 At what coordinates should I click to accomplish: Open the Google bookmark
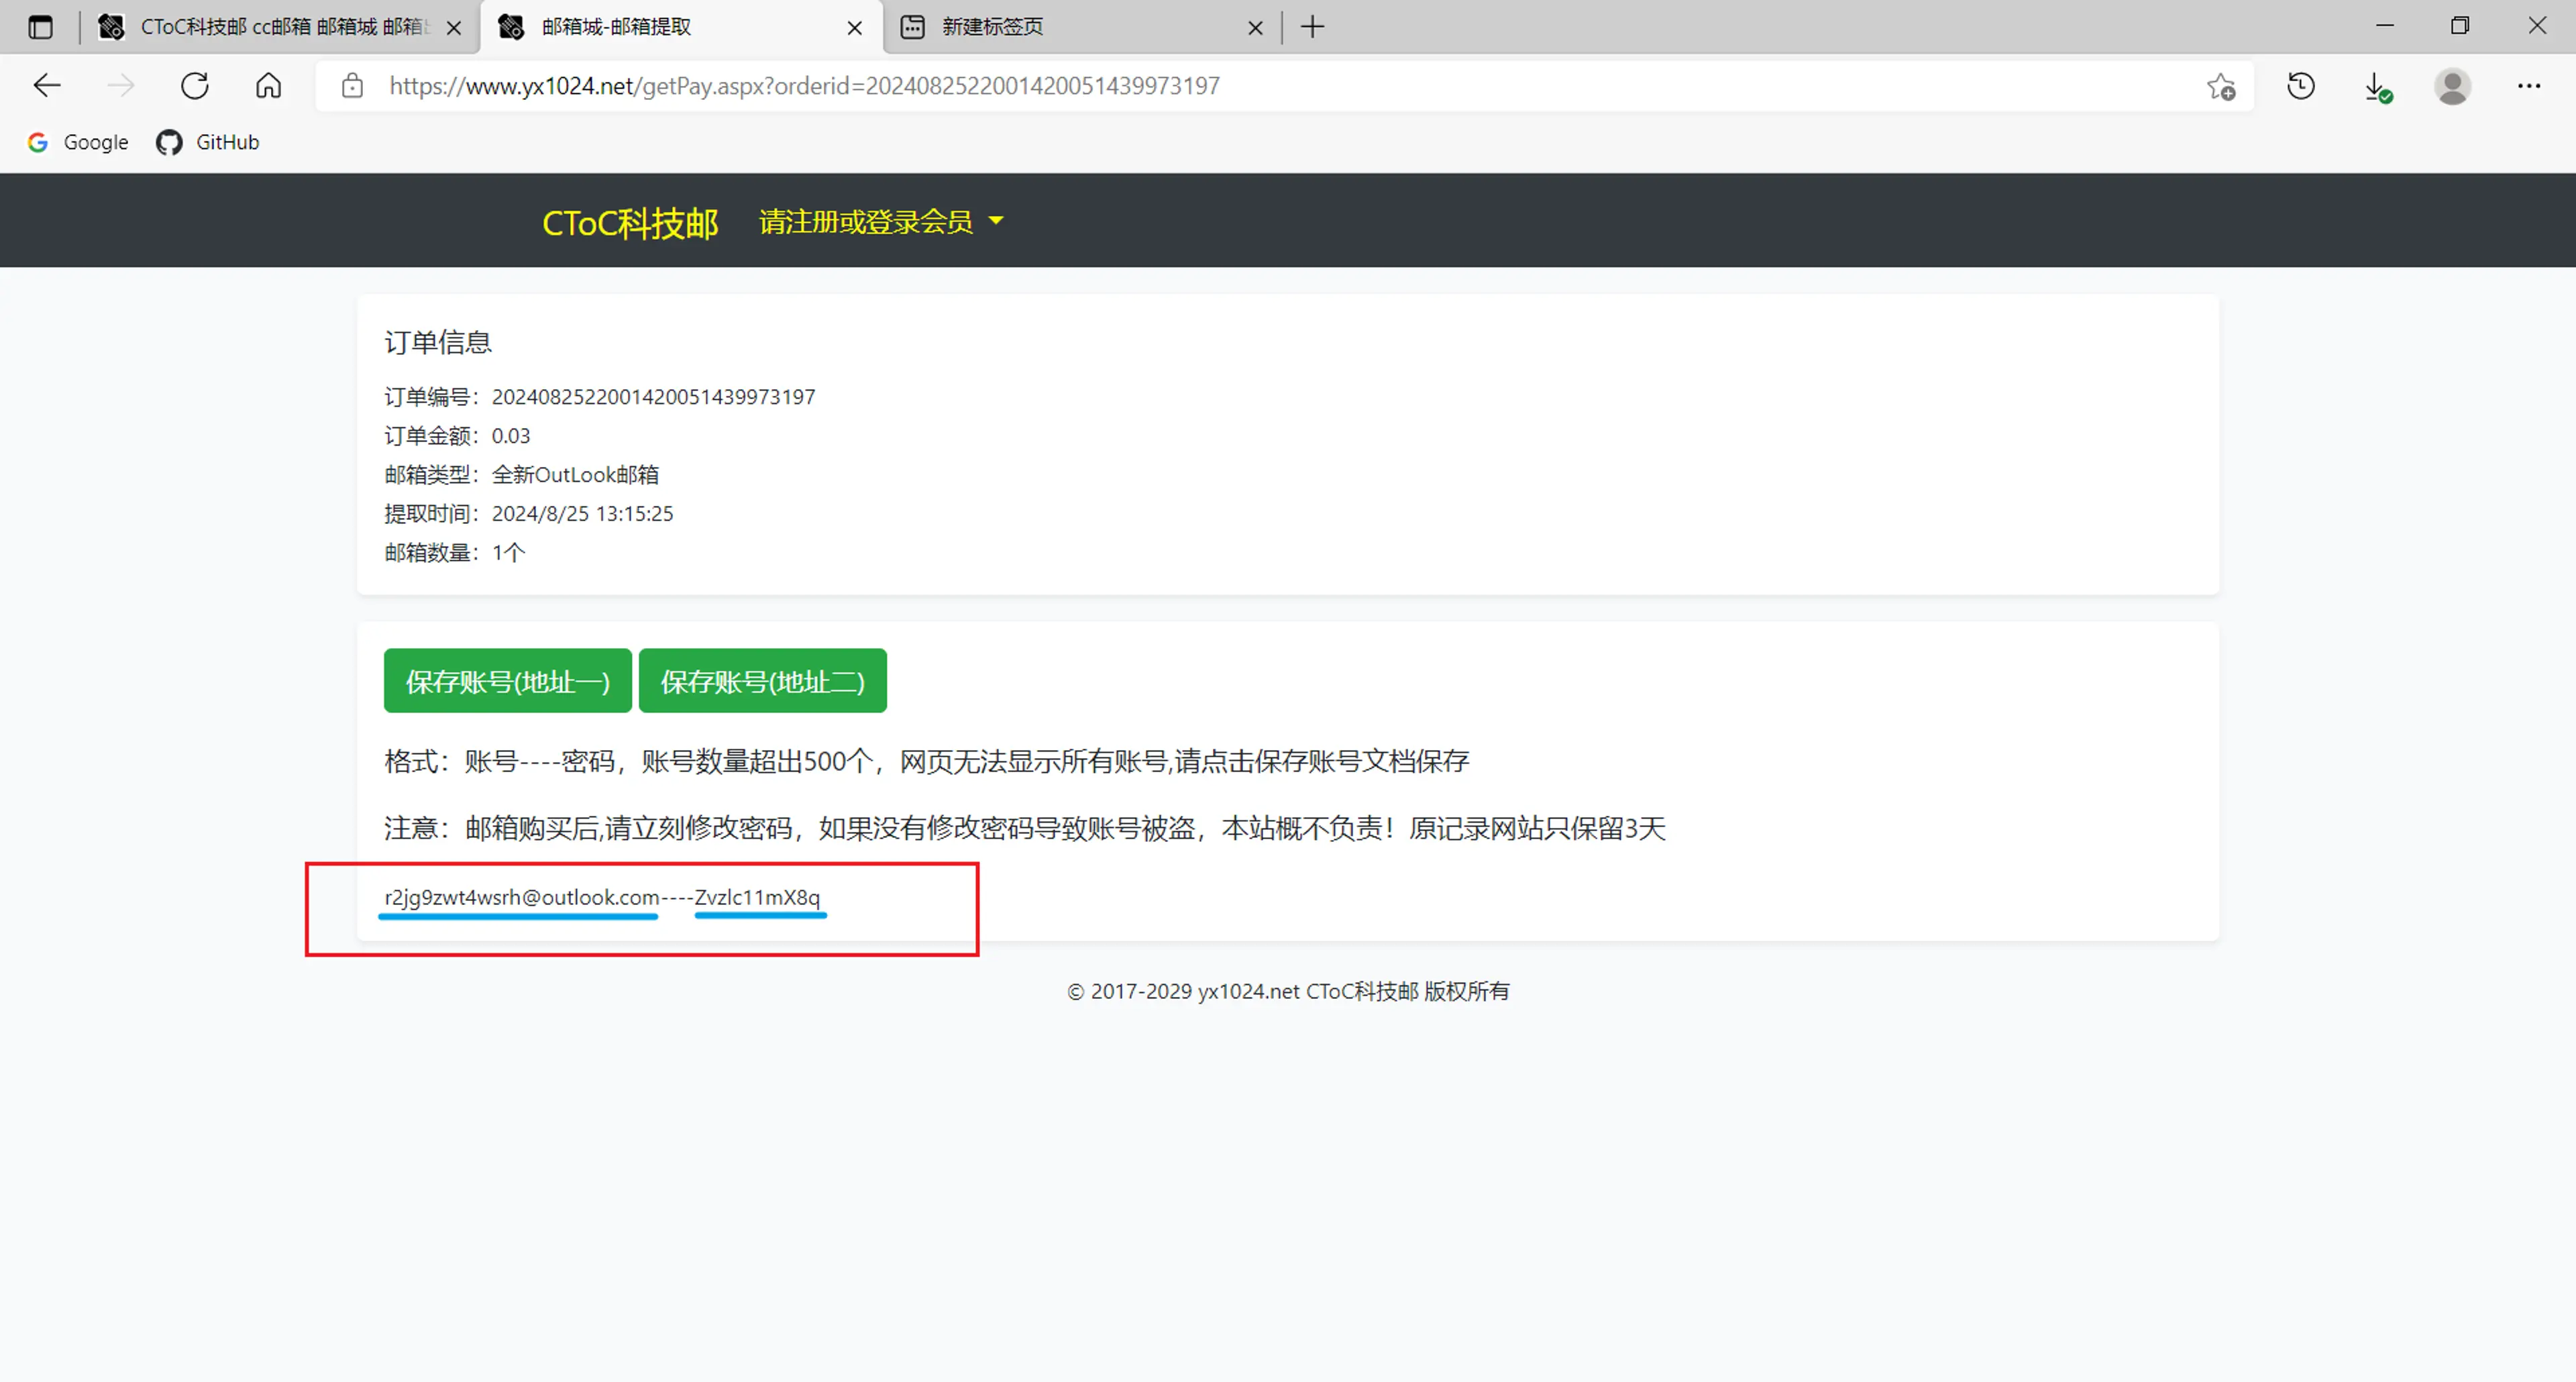point(77,142)
